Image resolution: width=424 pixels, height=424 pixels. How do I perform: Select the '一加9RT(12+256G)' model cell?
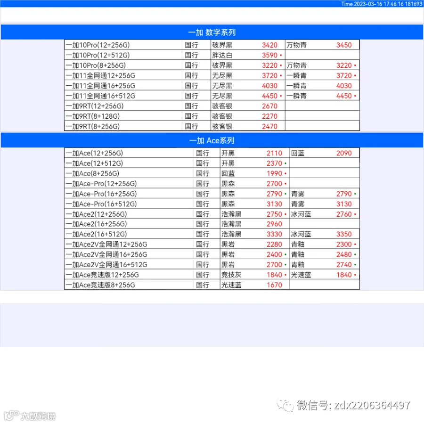click(x=123, y=106)
